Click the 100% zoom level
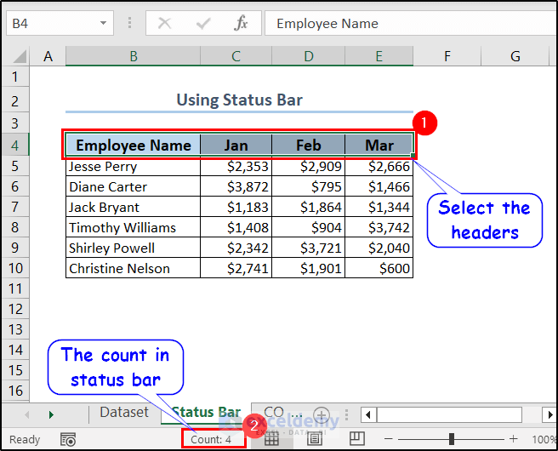Image resolution: width=558 pixels, height=451 pixels. 544,440
